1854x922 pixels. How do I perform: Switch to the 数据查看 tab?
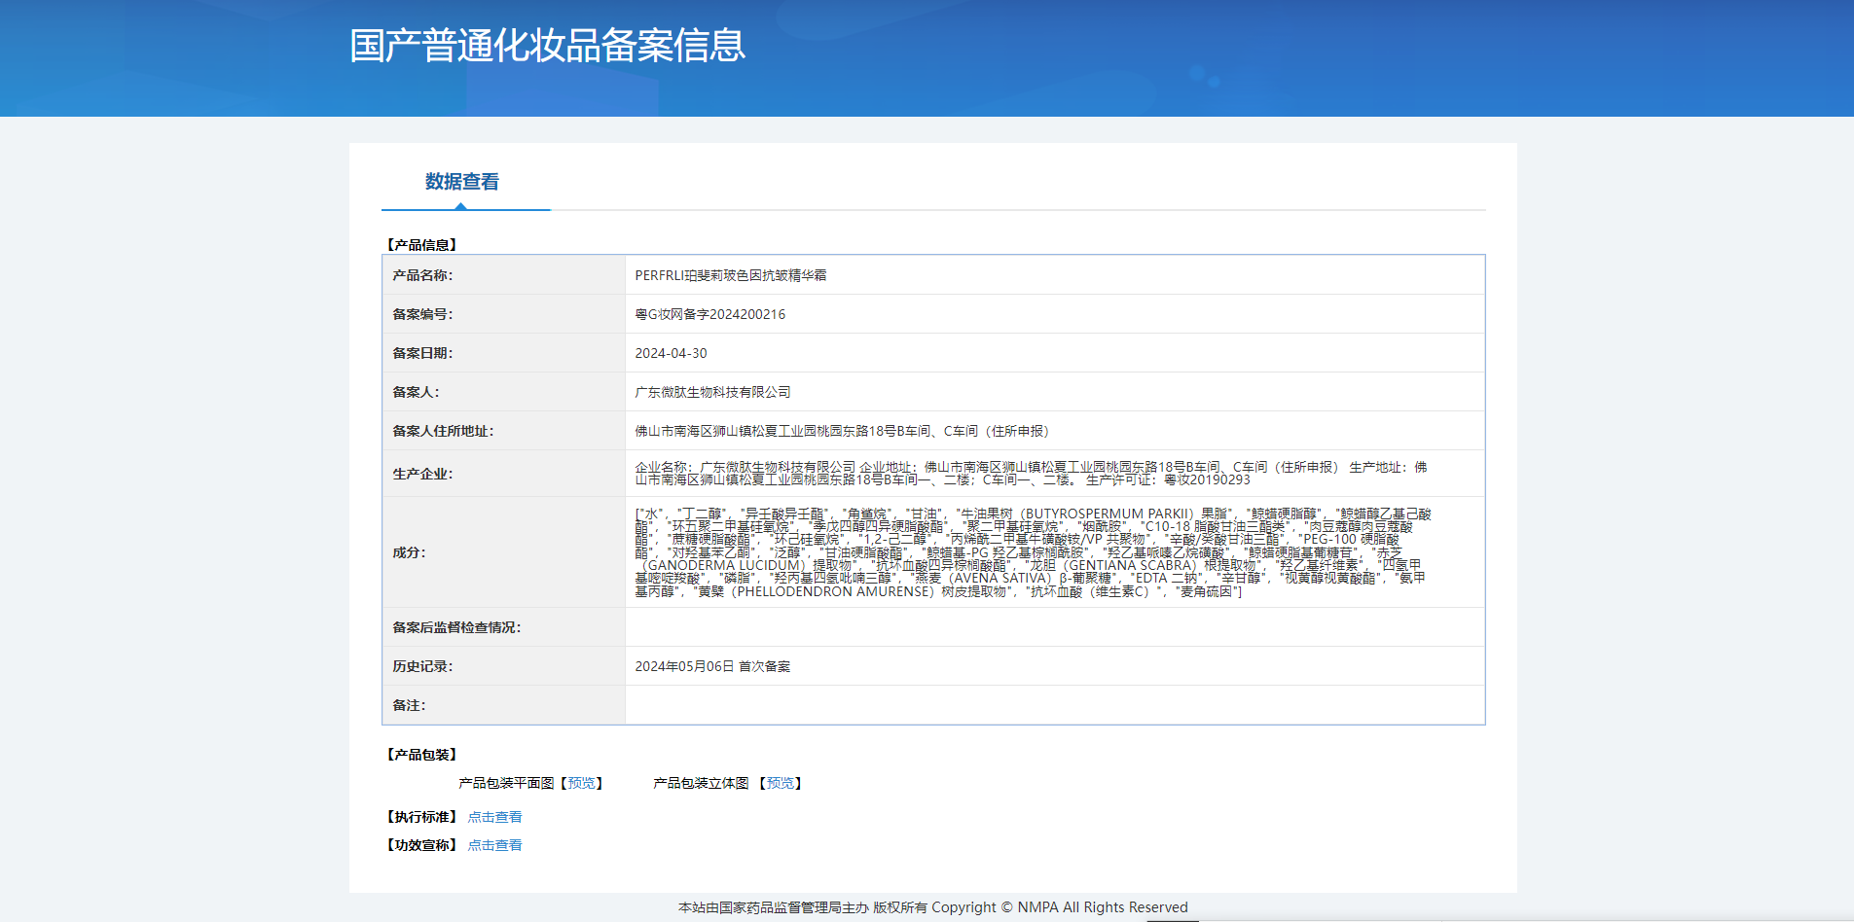(x=462, y=182)
